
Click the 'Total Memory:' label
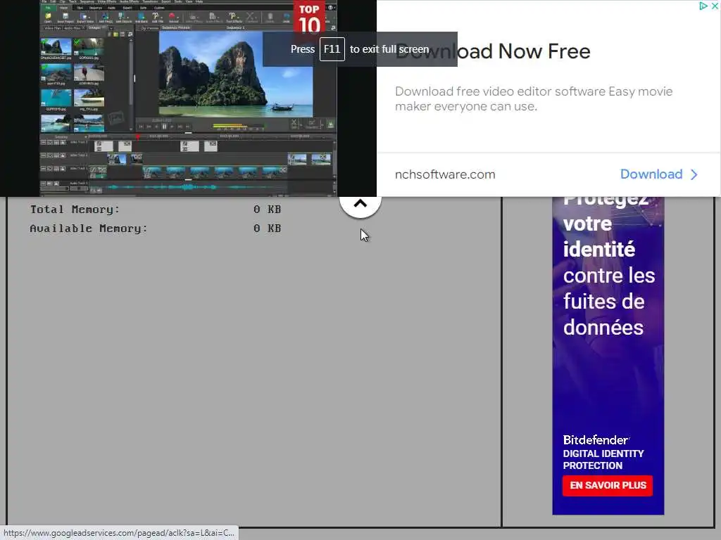75,210
